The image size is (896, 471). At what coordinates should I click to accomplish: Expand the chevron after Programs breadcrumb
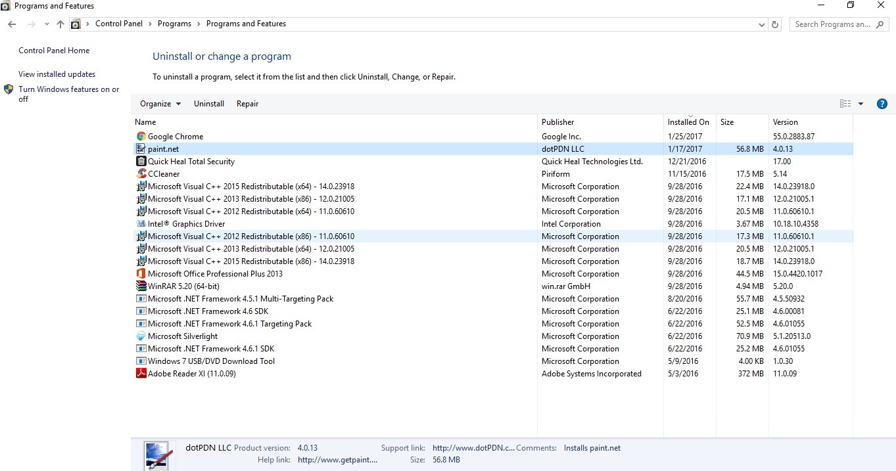(x=199, y=24)
